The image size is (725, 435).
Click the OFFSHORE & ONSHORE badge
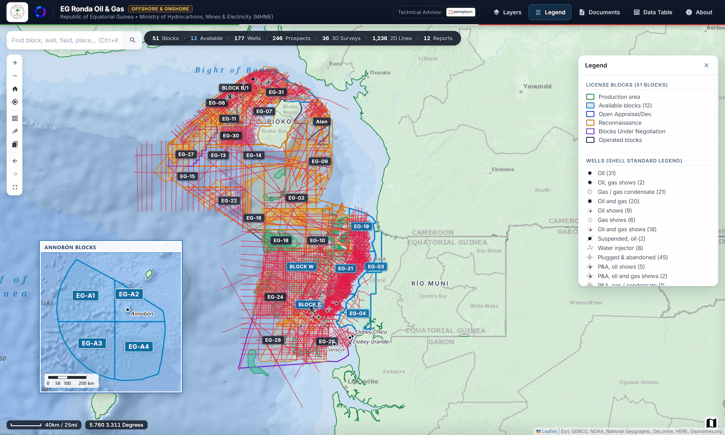160,9
